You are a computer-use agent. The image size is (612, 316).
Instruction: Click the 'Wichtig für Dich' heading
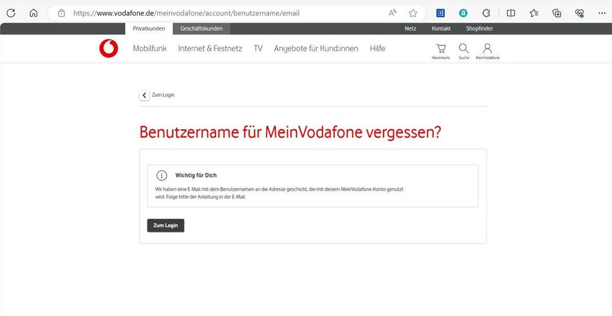click(x=196, y=176)
